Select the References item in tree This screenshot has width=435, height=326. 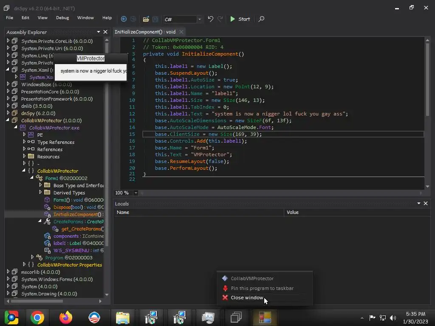[50, 149]
